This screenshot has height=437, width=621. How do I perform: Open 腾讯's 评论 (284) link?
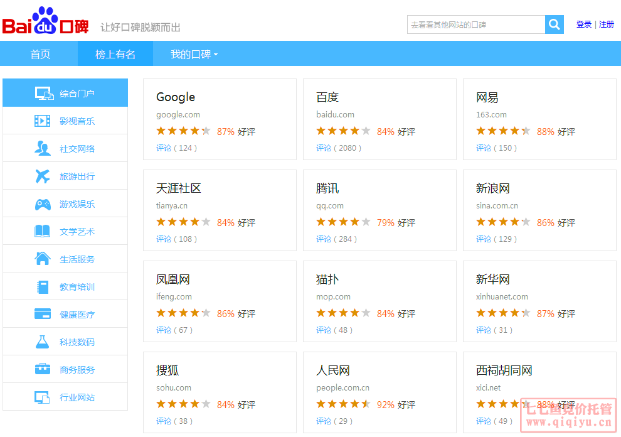(336, 239)
